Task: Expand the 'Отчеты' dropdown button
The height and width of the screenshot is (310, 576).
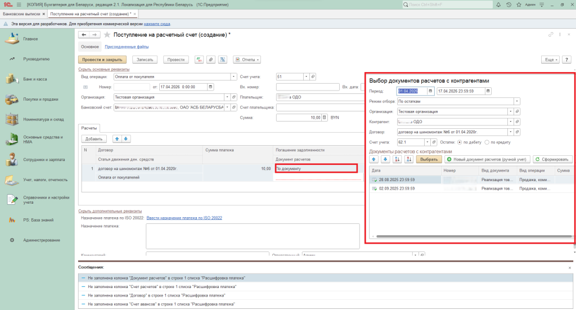Action: [248, 60]
